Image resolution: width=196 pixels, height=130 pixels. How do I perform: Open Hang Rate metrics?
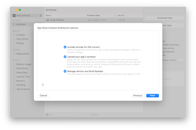coord(22,72)
